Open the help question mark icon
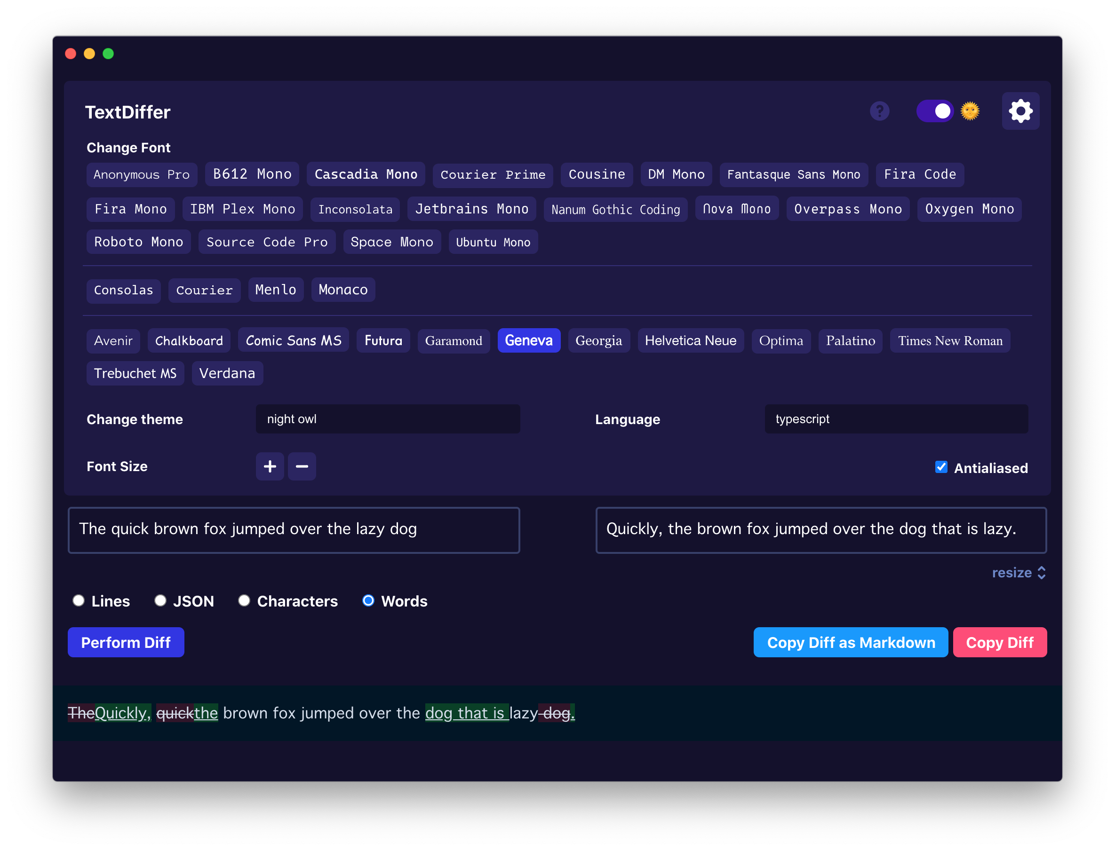 pyautogui.click(x=880, y=111)
